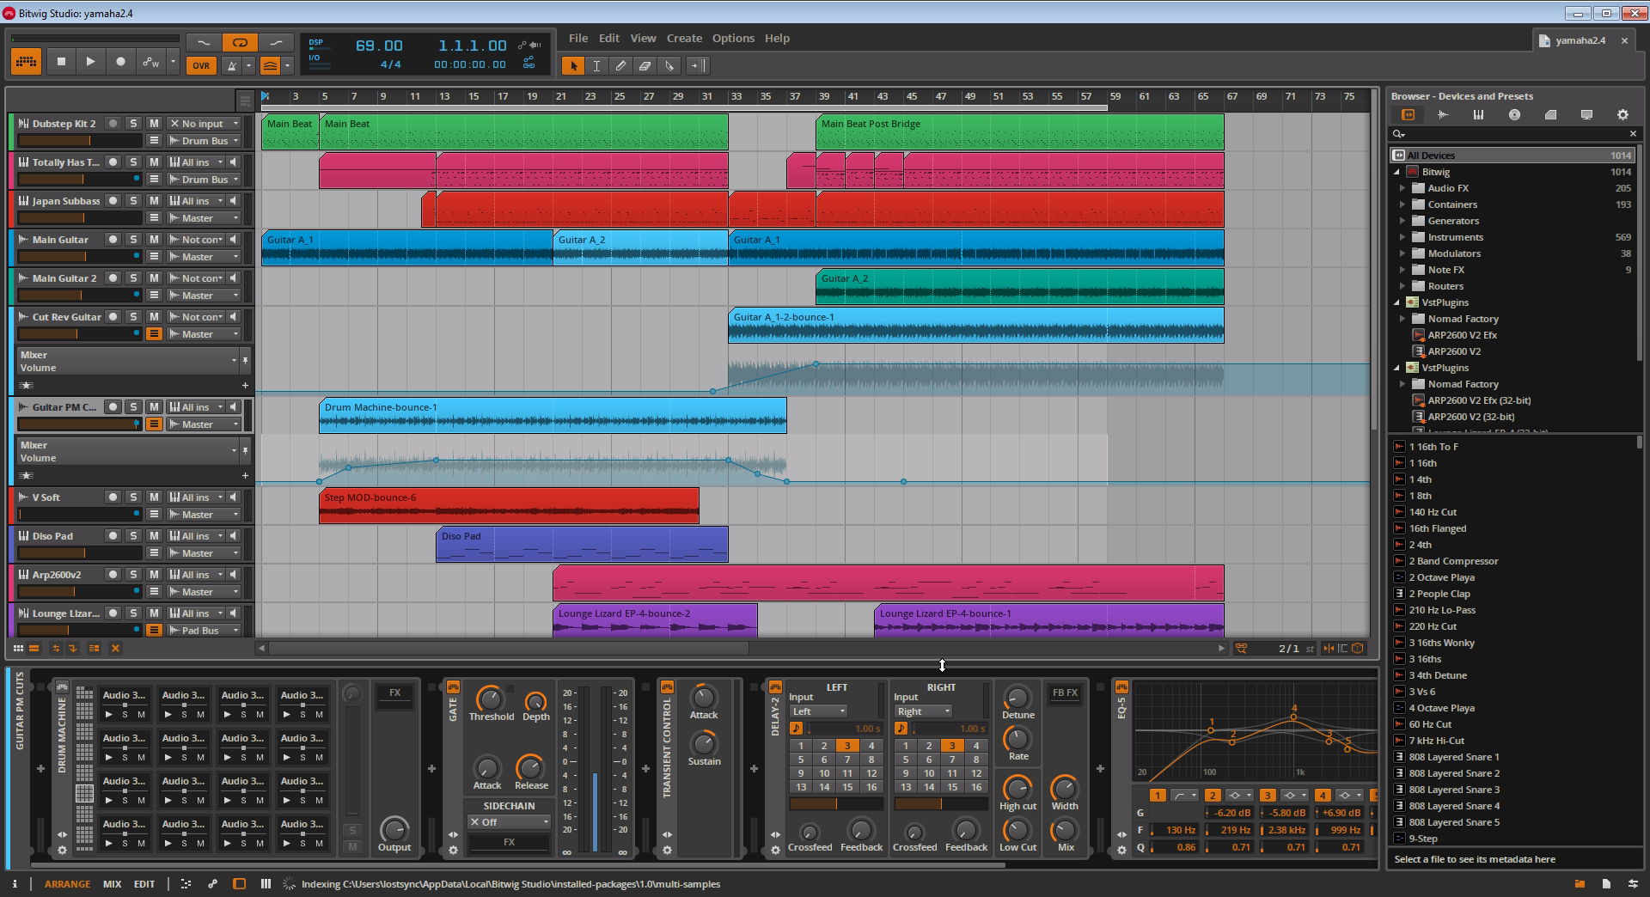Collapse the Bitwig tree node
This screenshot has height=897, width=1650.
pos(1396,172)
